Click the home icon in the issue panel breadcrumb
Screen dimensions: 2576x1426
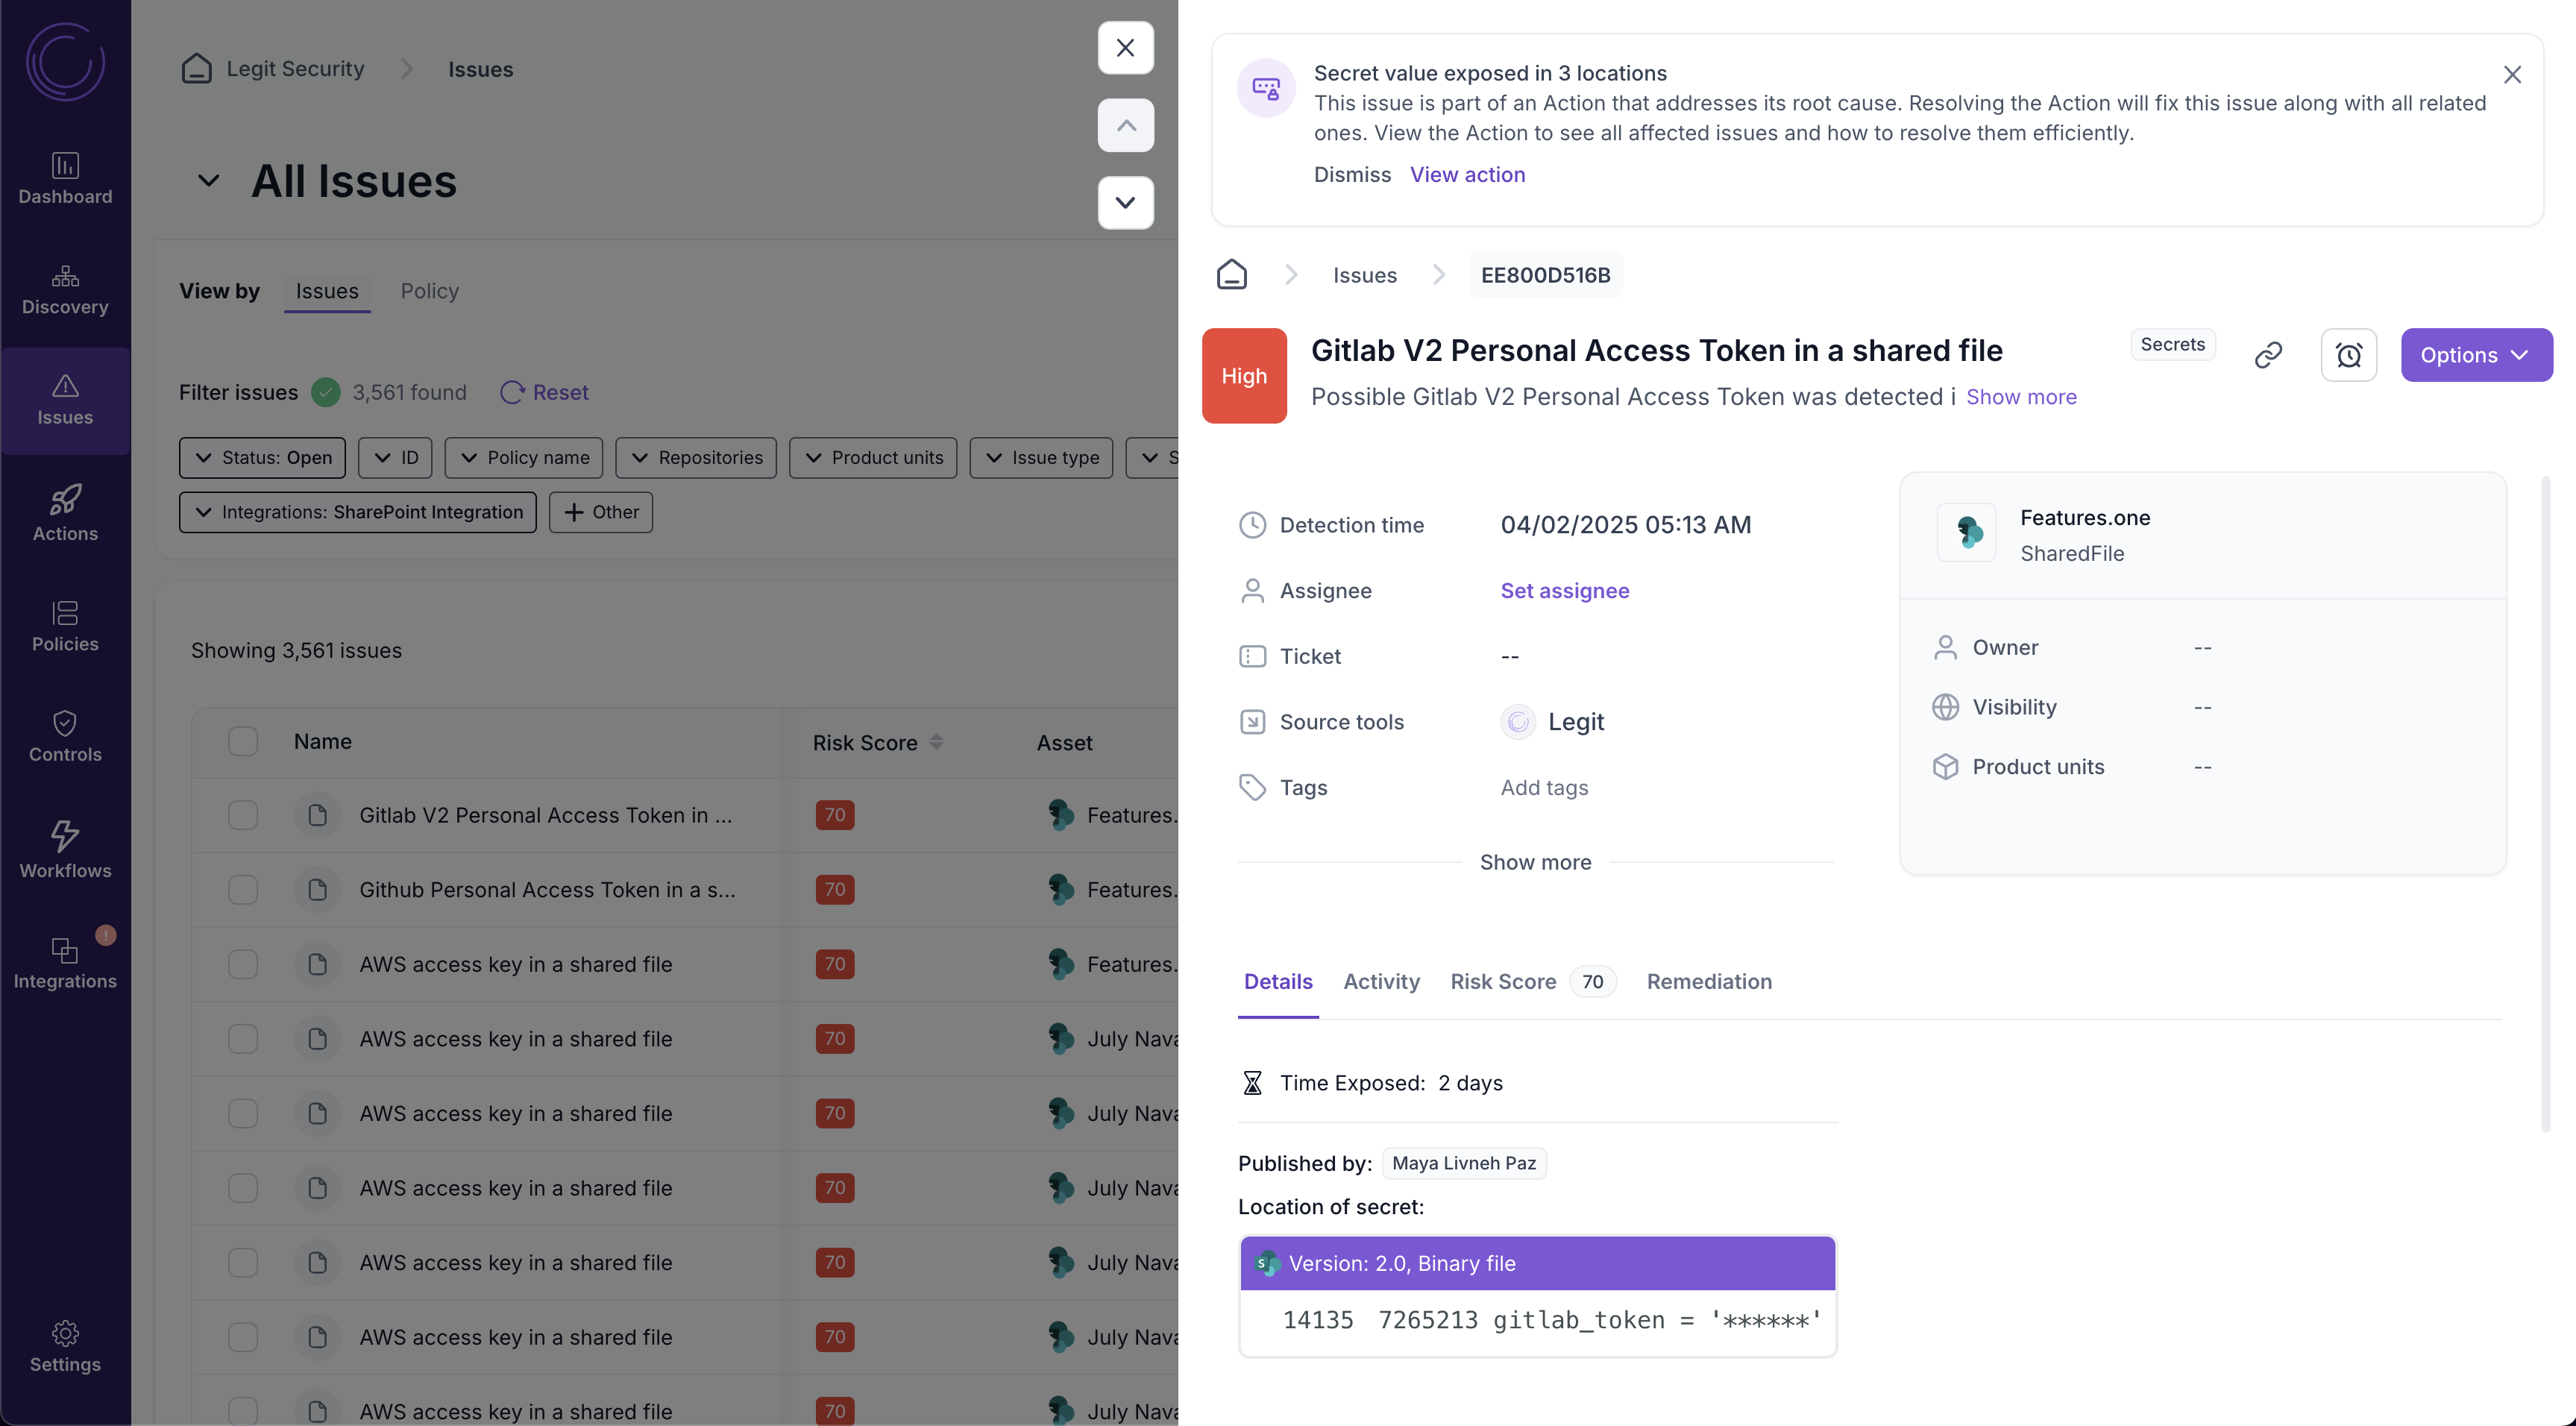[x=1231, y=274]
